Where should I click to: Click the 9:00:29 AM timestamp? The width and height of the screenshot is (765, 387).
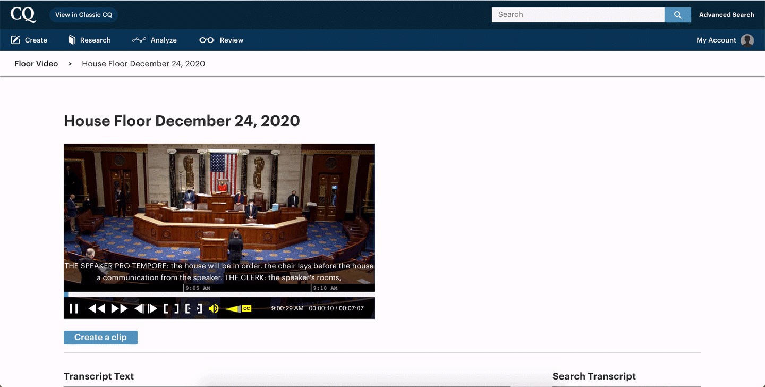(287, 308)
